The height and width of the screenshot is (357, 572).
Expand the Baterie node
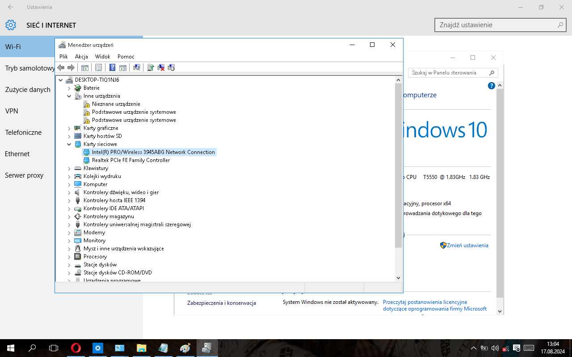(x=69, y=88)
